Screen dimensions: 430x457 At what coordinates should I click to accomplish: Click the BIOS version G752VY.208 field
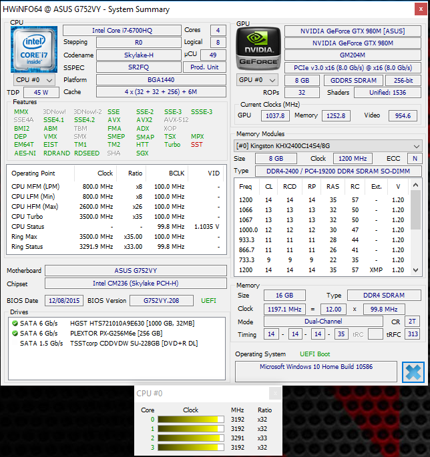[162, 300]
